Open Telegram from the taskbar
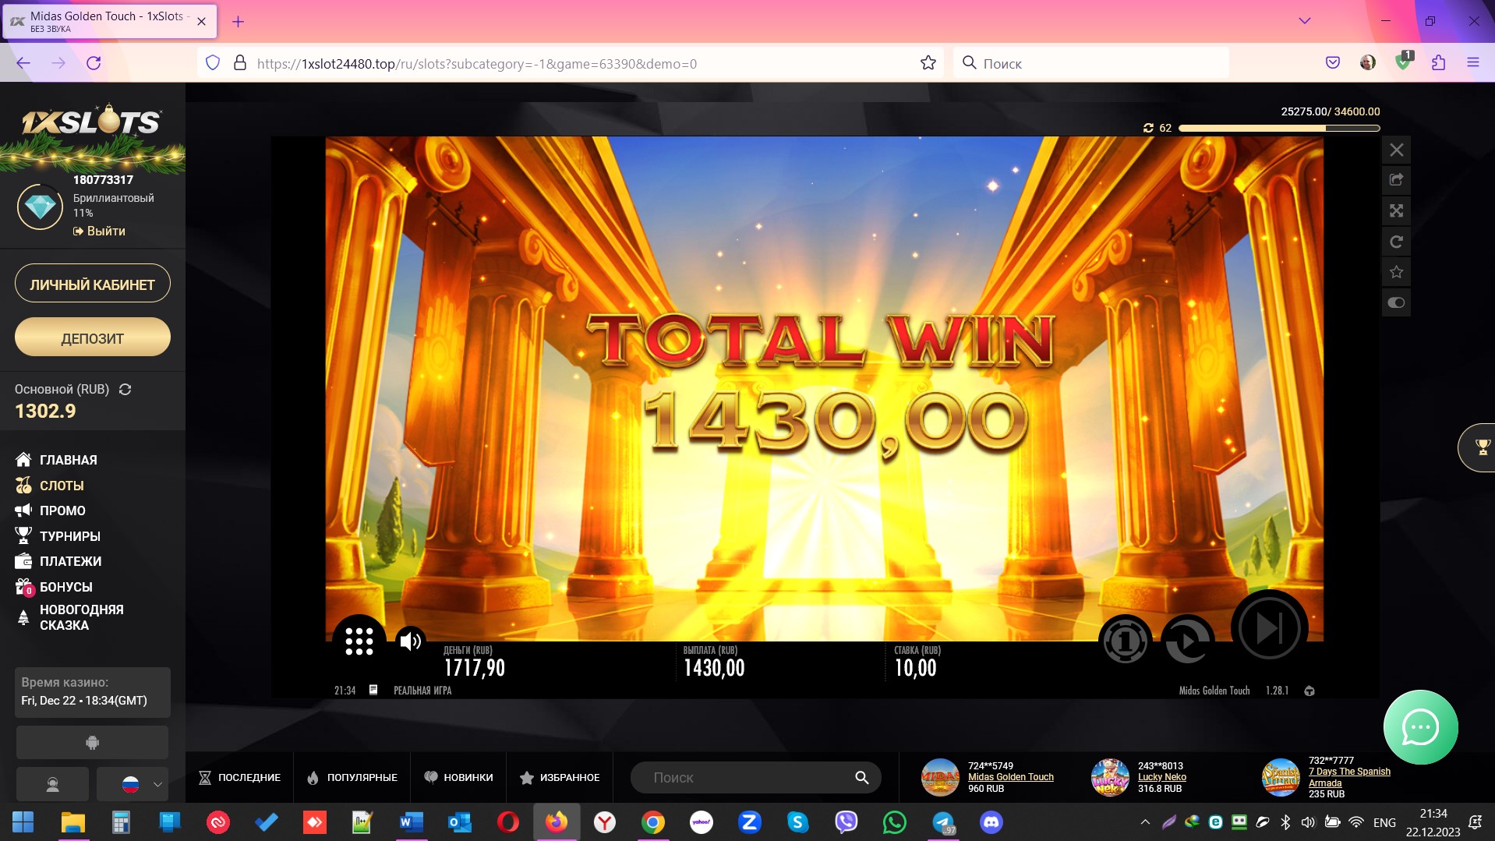This screenshot has width=1495, height=841. [943, 822]
